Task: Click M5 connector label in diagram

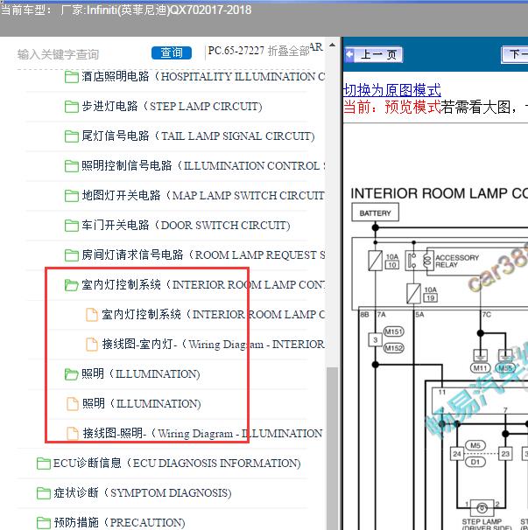Action: [475, 445]
